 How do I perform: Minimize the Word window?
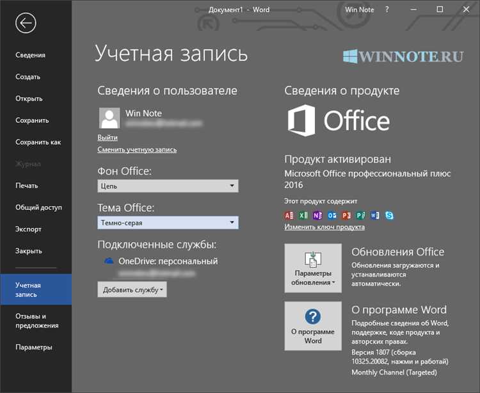413,10
